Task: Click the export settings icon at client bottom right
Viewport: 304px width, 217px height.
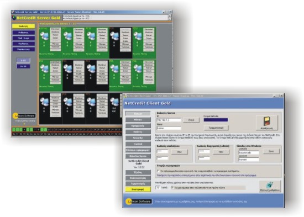Action: [270, 185]
